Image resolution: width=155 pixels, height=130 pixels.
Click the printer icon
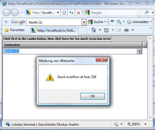point(127,30)
